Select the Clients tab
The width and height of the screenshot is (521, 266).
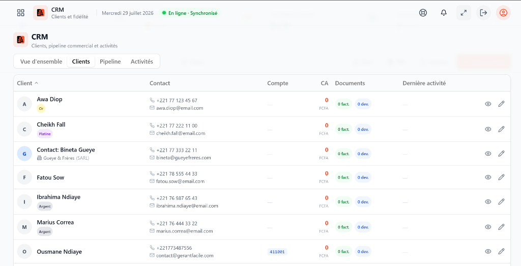81,62
